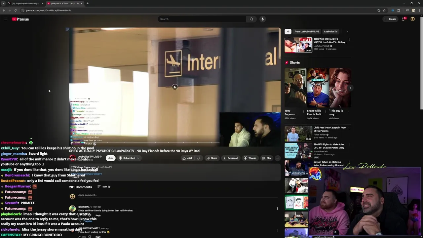Create a Clip of the video

[x=266, y=158]
